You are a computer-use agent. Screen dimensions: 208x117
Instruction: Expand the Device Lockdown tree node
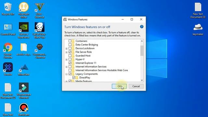click(x=66, y=48)
